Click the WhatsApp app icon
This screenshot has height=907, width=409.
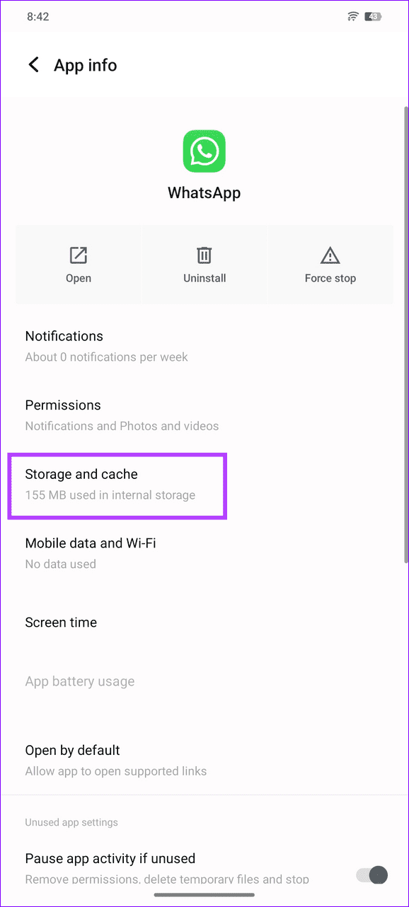204,151
